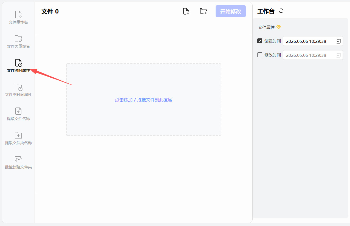Image resolution: width=350 pixels, height=226 pixels.
Task: Open the 文件夹重命名 tool
Action: (x=18, y=42)
